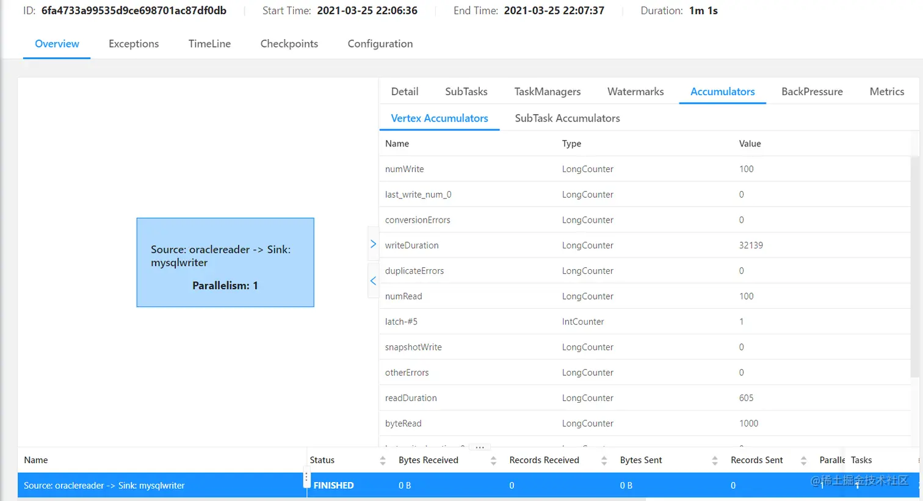Expand the job graph panel with right chevron

tap(373, 244)
